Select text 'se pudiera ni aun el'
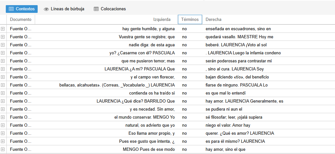 [x=224, y=109]
